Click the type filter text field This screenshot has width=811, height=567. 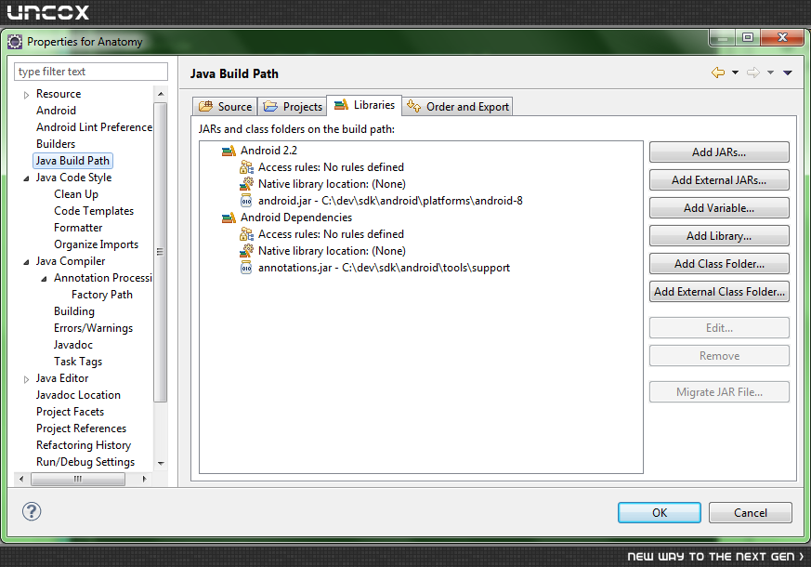(91, 72)
